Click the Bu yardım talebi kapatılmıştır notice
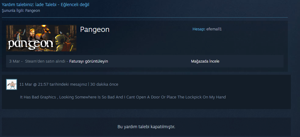Screen dimensions: 300x137 (x=146, y=127)
